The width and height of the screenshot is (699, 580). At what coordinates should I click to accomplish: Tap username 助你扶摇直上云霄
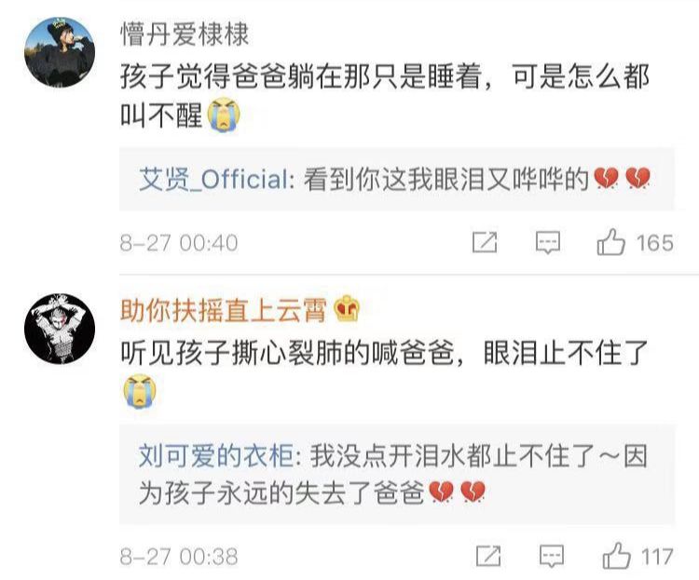(x=224, y=310)
